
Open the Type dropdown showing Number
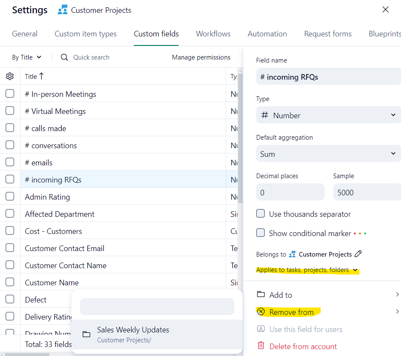pyautogui.click(x=328, y=115)
